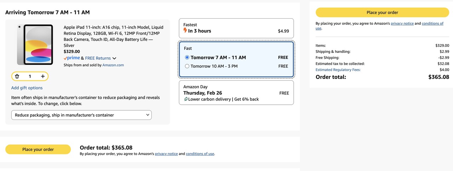Click the orange lightning bolt Fastest icon
Viewport: 453px width, 171px height.
(x=185, y=31)
